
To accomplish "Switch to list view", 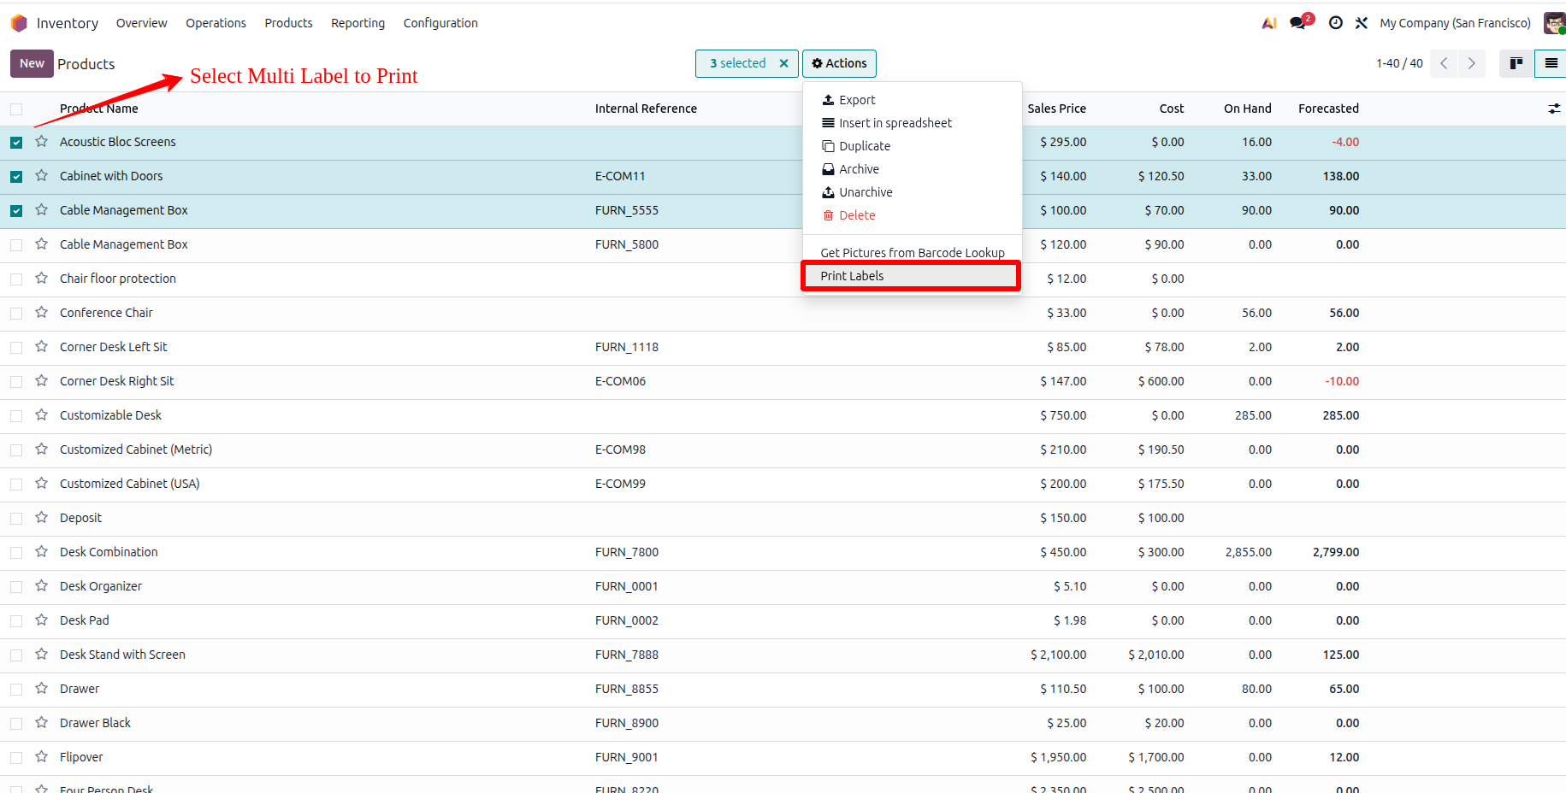I will [1551, 63].
